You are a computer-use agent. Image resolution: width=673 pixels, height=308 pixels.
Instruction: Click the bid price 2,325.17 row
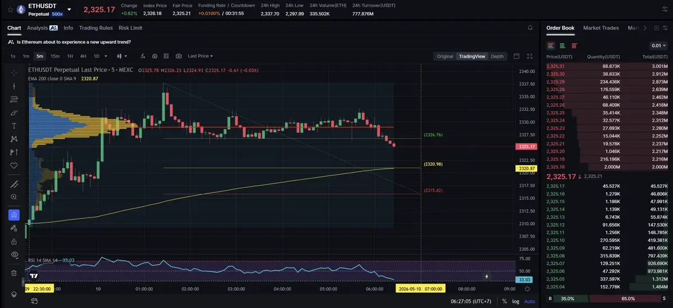click(607, 186)
